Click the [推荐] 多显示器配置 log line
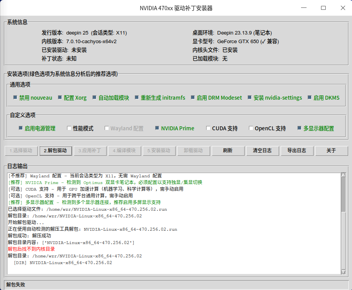The height and width of the screenshot is (290, 352). point(84,202)
